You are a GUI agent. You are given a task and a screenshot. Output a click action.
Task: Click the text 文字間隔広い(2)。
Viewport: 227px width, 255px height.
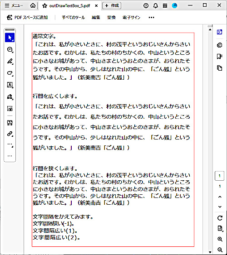point(56,238)
